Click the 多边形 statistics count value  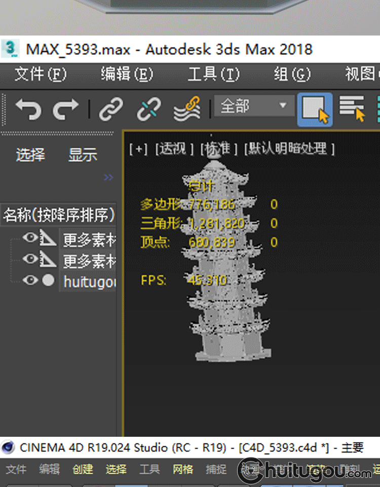pyautogui.click(x=212, y=204)
